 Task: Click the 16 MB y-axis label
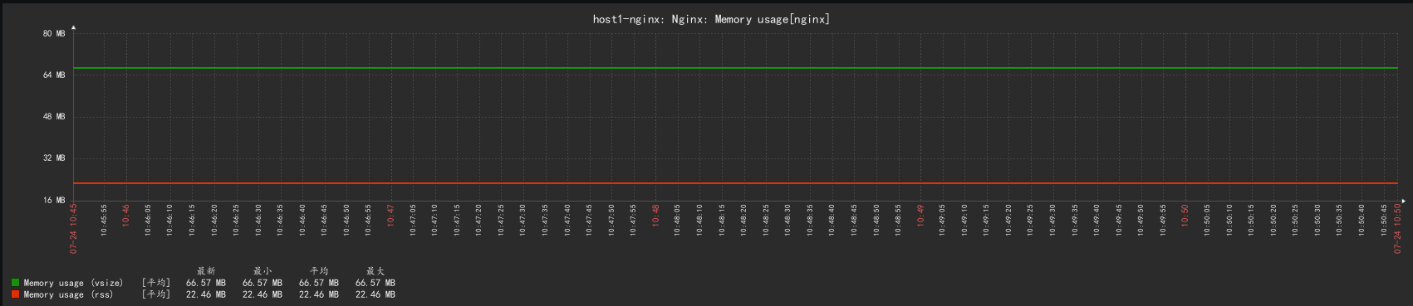[54, 200]
